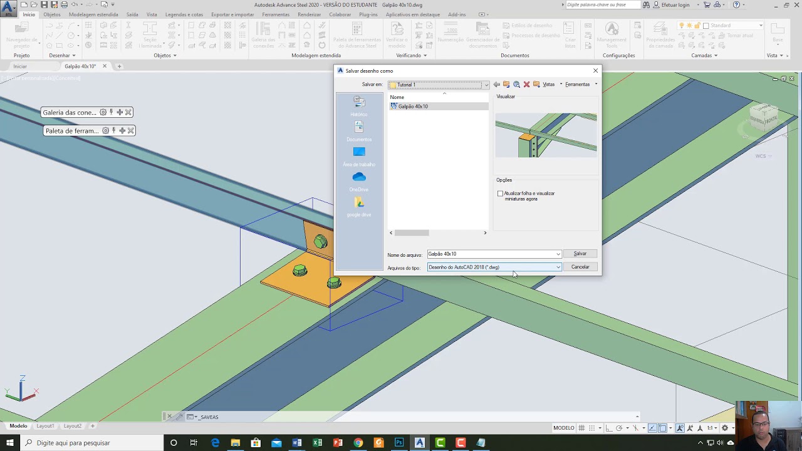Viewport: 802px width, 451px height.
Task: Select the Galpão 40x10 file in list
Action: click(413, 106)
